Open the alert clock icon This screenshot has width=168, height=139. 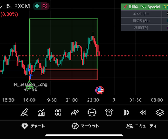(109, 112)
